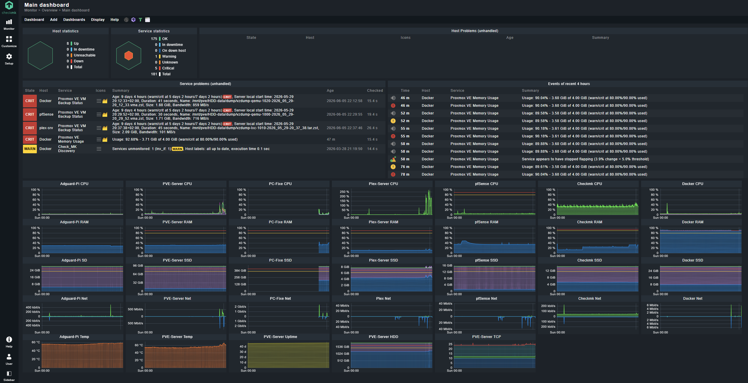Open the Dashboard menu
This screenshot has height=383, width=748.
point(34,20)
